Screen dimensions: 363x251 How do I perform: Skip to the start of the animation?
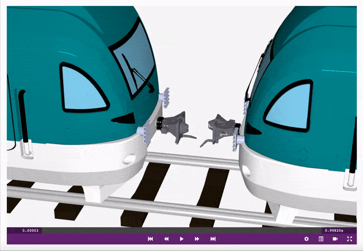tap(150, 239)
